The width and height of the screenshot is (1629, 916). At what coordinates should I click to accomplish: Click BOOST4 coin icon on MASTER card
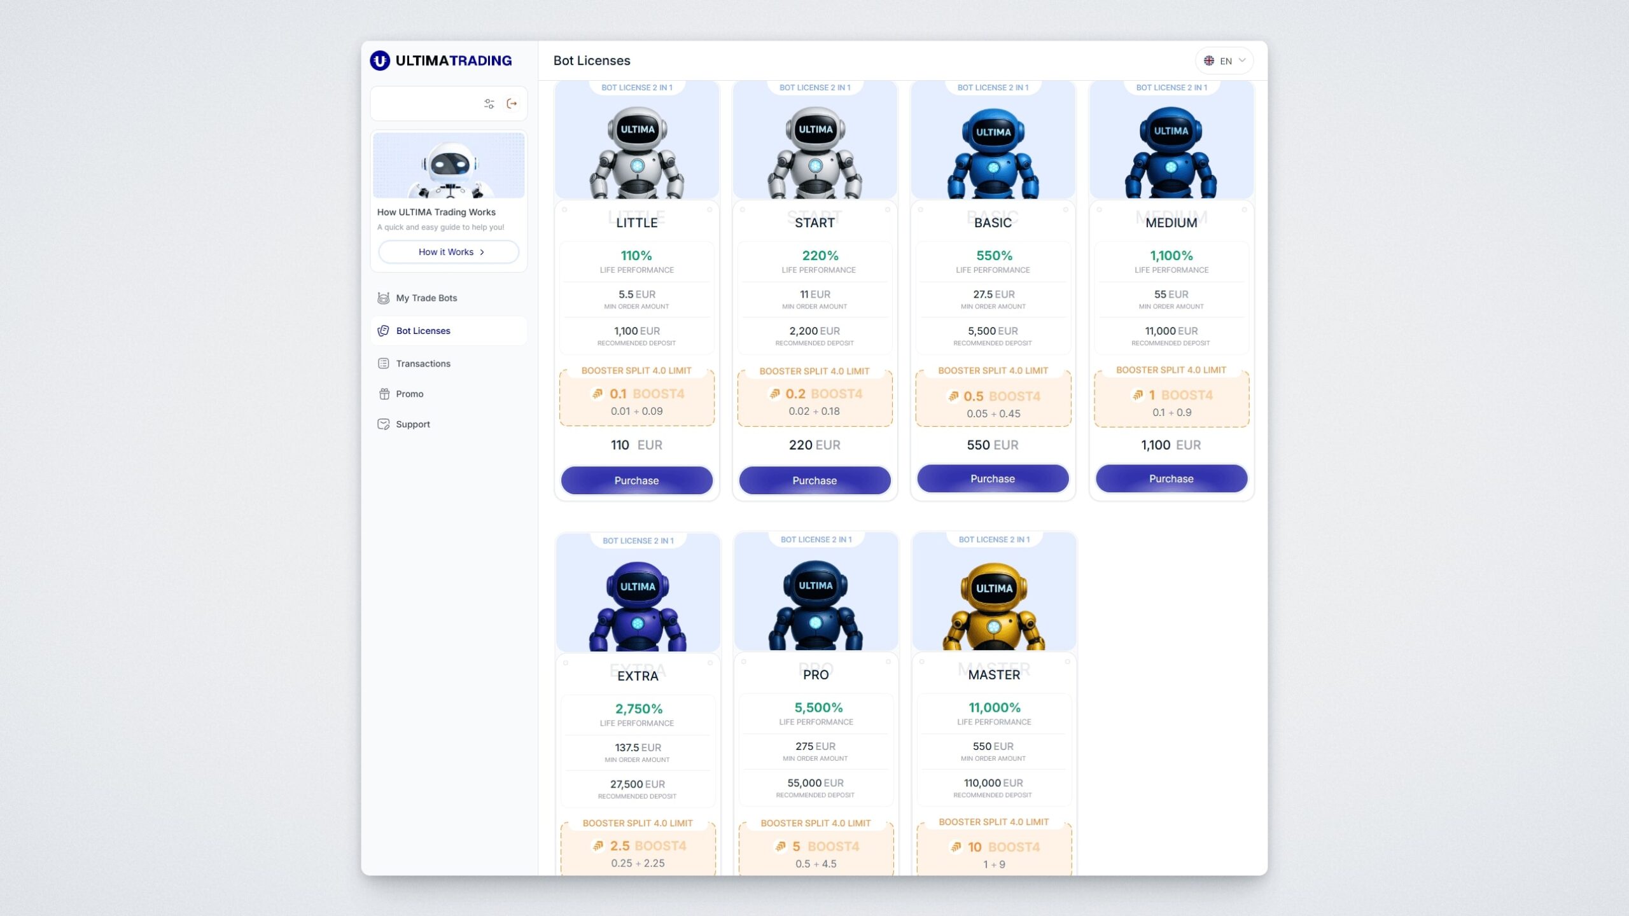[x=955, y=847]
